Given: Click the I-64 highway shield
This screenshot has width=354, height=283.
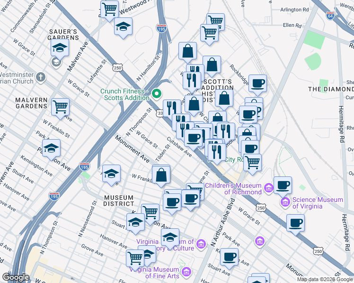Looking at the screenshot, I should point(330,16).
